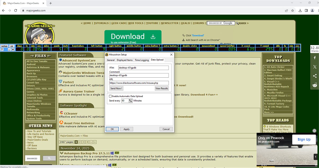Confirm Mousotron Setup with OK
Image resolution: width=319 pixels, height=168 pixels.
112,129
